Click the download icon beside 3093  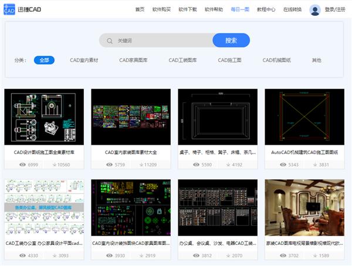coord(55,255)
